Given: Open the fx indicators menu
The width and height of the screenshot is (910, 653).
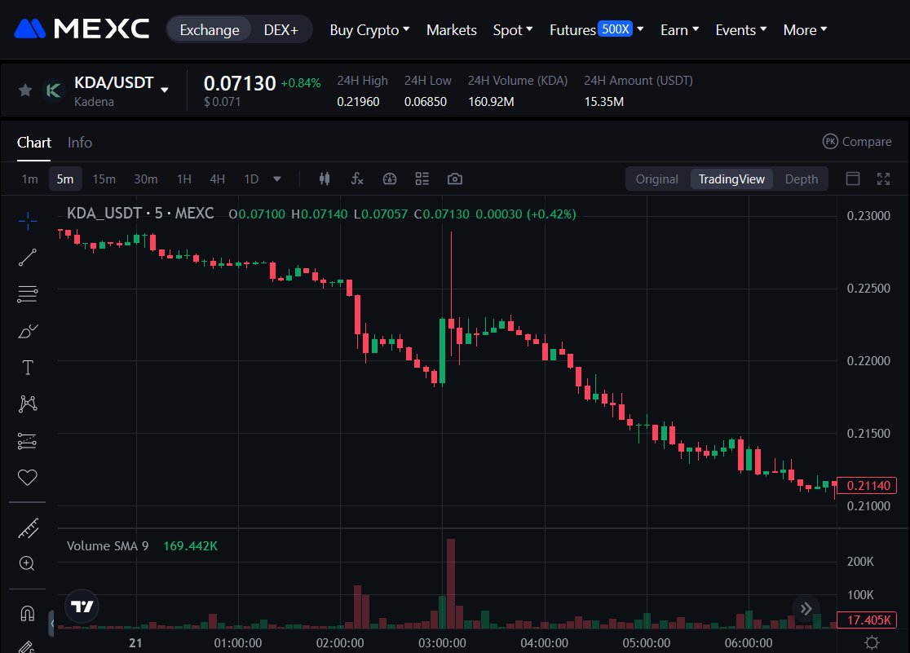Looking at the screenshot, I should 357,179.
